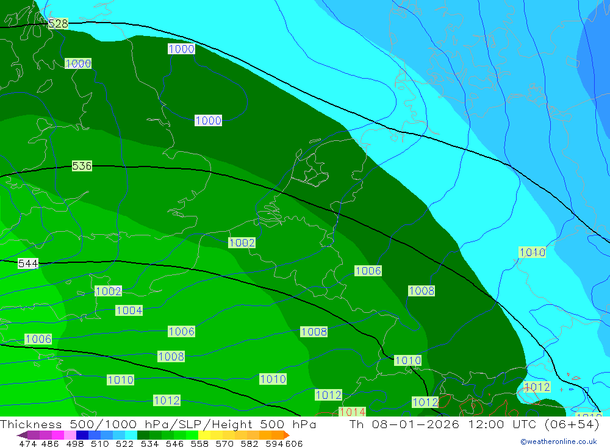This screenshot has width=610, height=447.
Task: Select the '12:00 UTC' time text
Action: coord(502,424)
